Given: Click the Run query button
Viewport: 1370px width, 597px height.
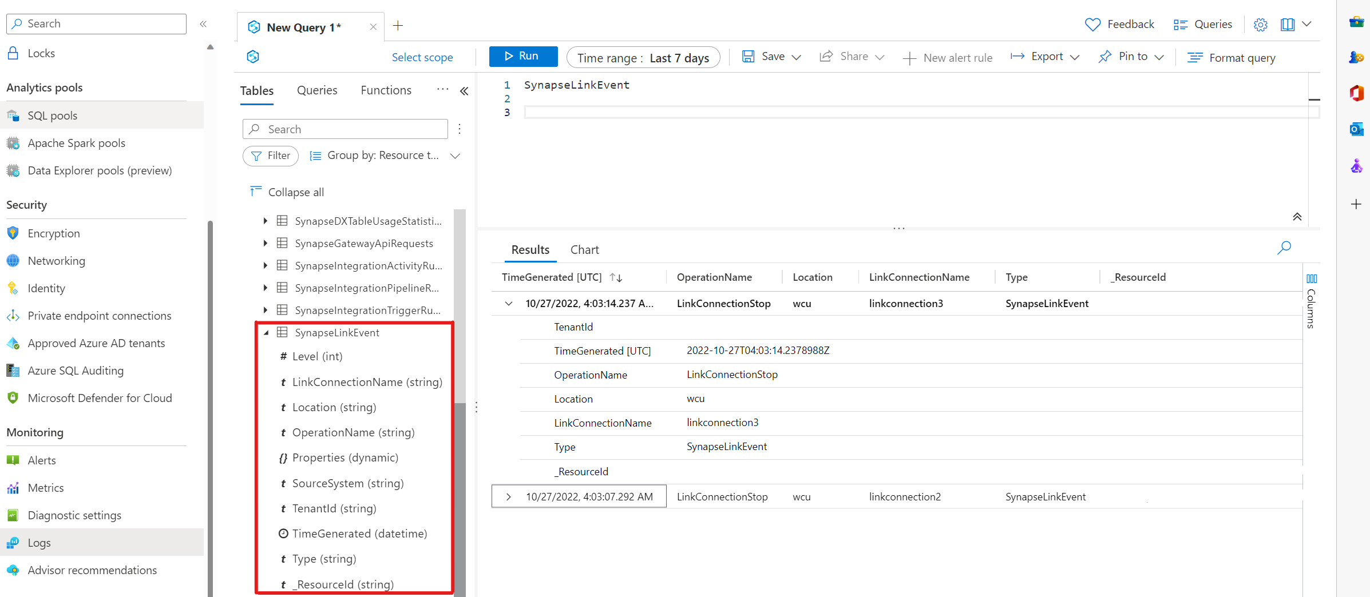Looking at the screenshot, I should 522,56.
